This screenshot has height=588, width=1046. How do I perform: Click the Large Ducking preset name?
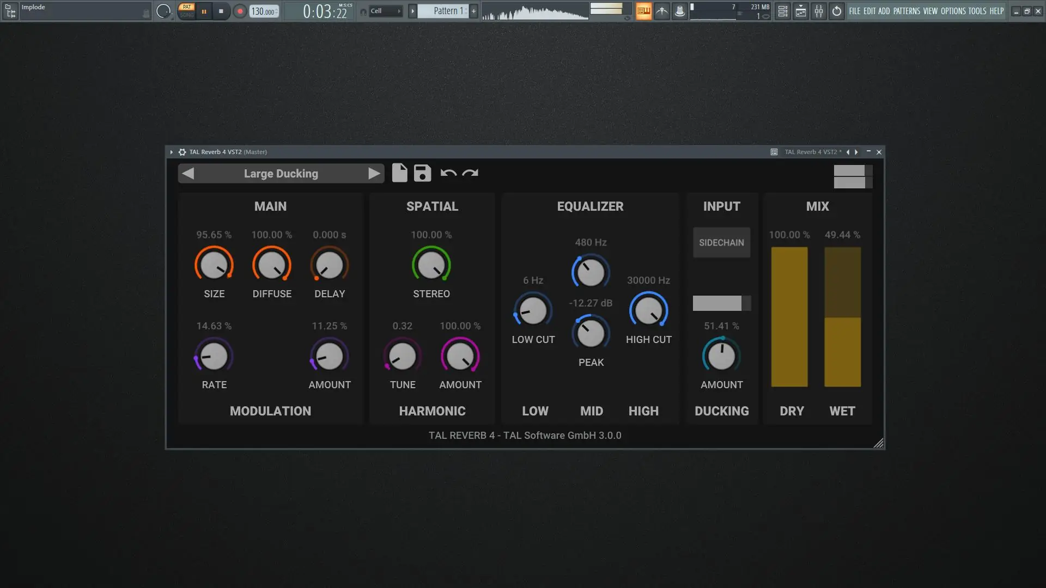[x=281, y=174]
